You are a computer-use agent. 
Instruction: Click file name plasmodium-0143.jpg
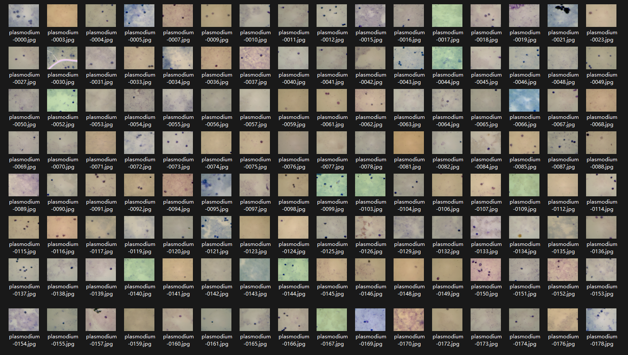pyautogui.click(x=255, y=290)
